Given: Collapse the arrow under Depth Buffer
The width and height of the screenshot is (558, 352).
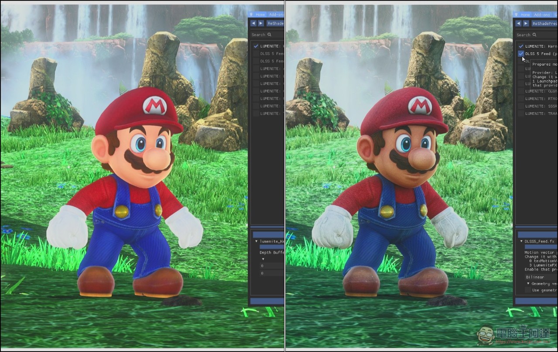Looking at the screenshot, I should [x=263, y=259].
